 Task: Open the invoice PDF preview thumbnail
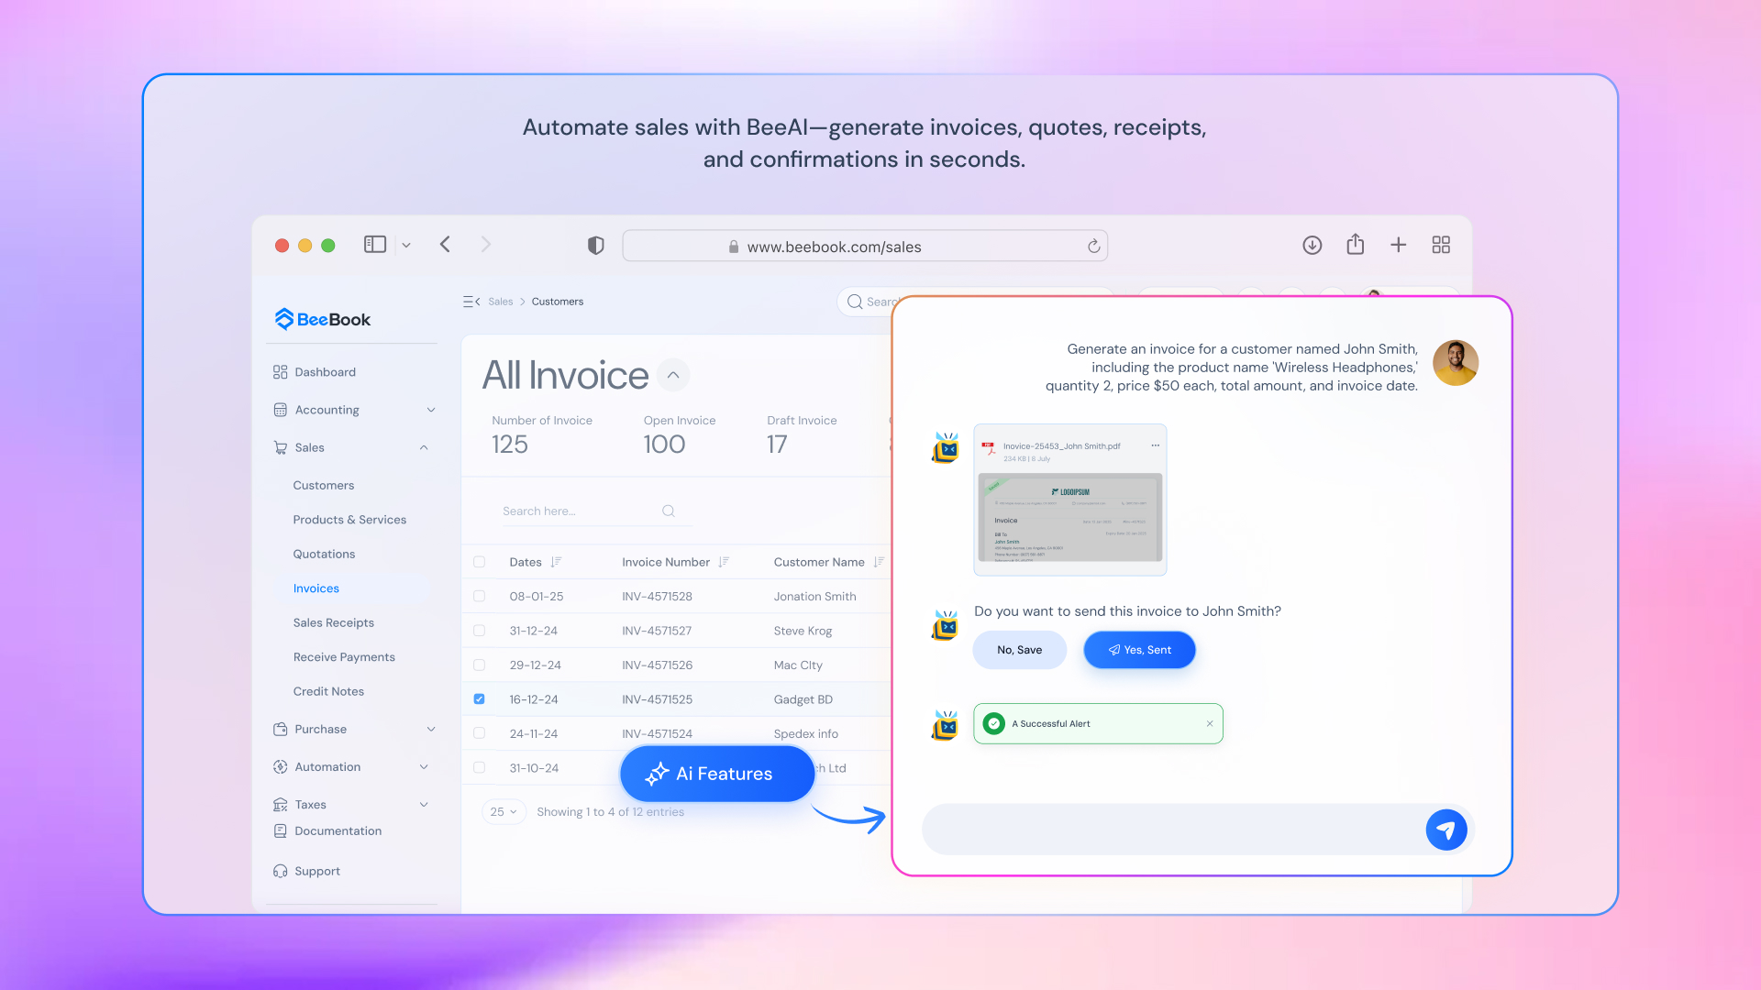(x=1070, y=517)
